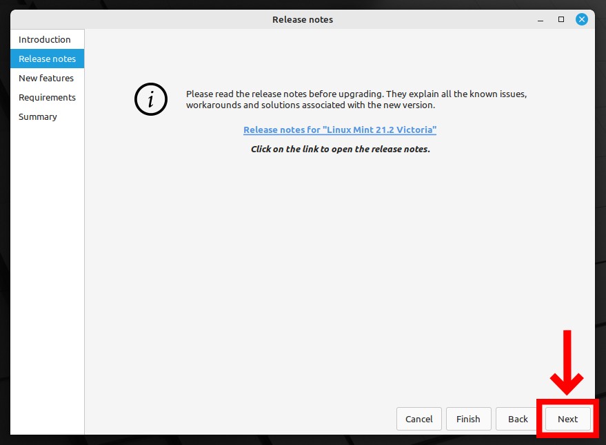Proceed with the Next button
The image size is (606, 445).
pos(568,419)
